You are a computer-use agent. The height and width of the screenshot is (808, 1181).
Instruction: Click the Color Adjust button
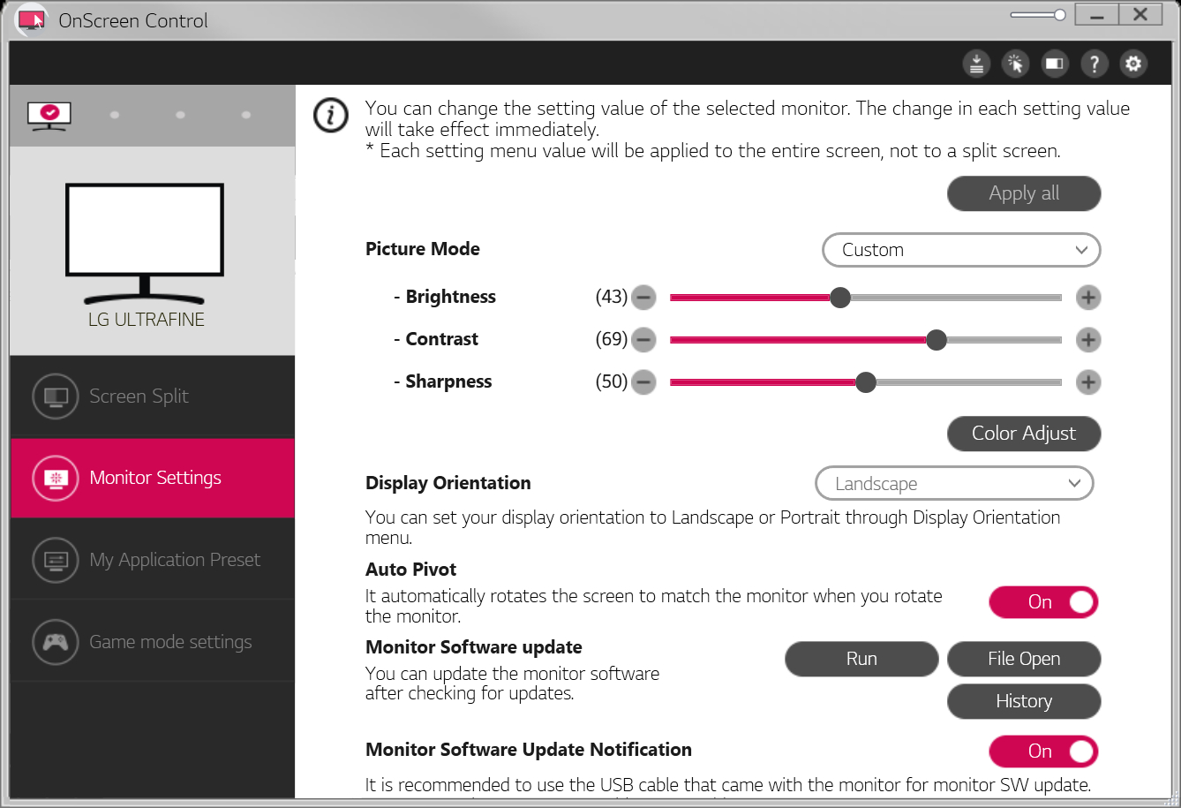(x=1024, y=434)
